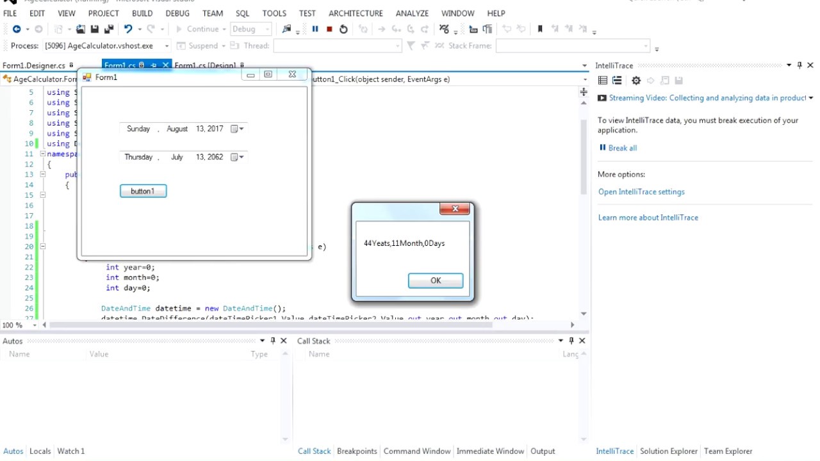Screen dimensions: 820x461
Task: Open the IntelliTrace window options dropdown
Action: pyautogui.click(x=789, y=65)
